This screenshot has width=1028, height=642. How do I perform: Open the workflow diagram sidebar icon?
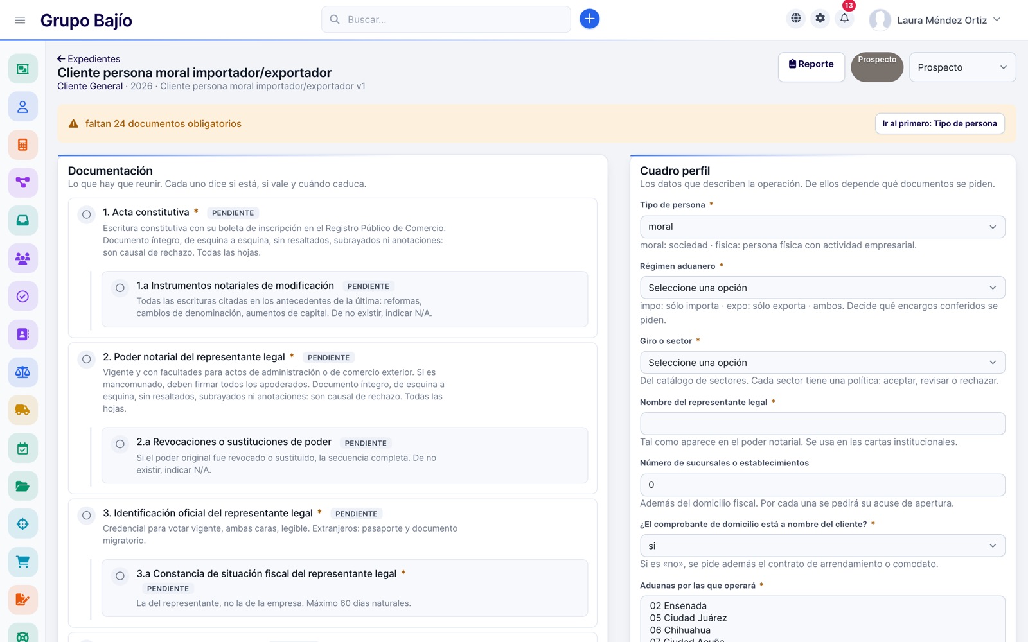pos(22,182)
